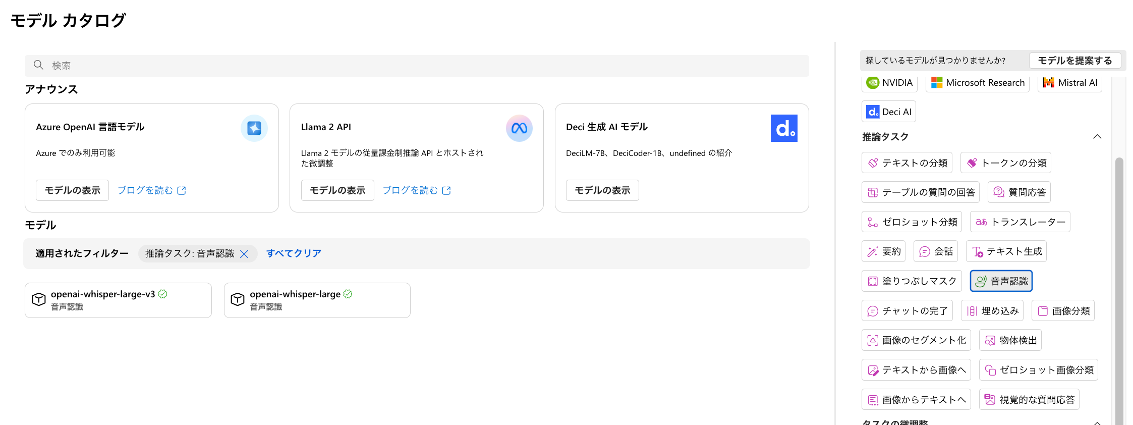1133x425 pixels.
Task: Filter by Microsoft Research collection
Action: click(x=978, y=83)
